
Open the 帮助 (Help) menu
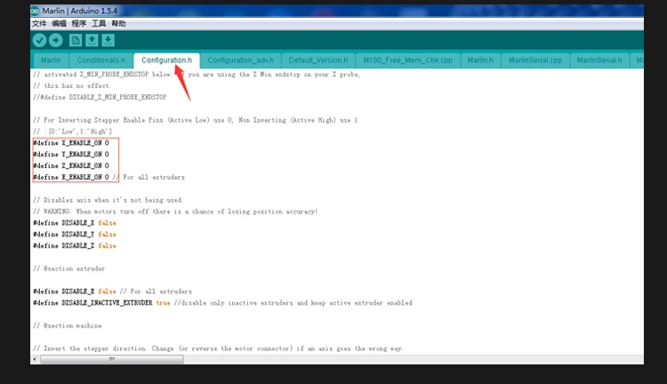[x=118, y=24]
